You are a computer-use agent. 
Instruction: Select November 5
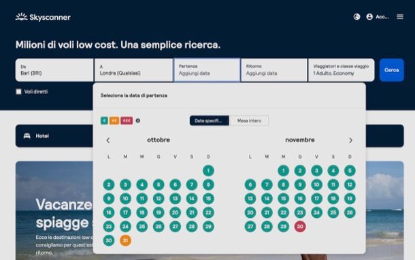click(350, 171)
